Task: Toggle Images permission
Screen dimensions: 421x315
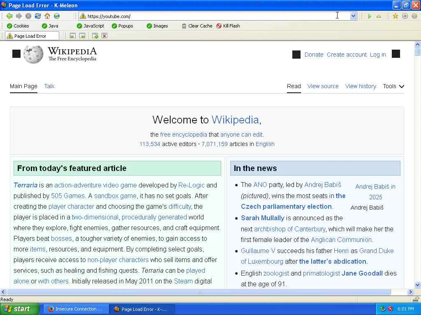Action: [157, 26]
